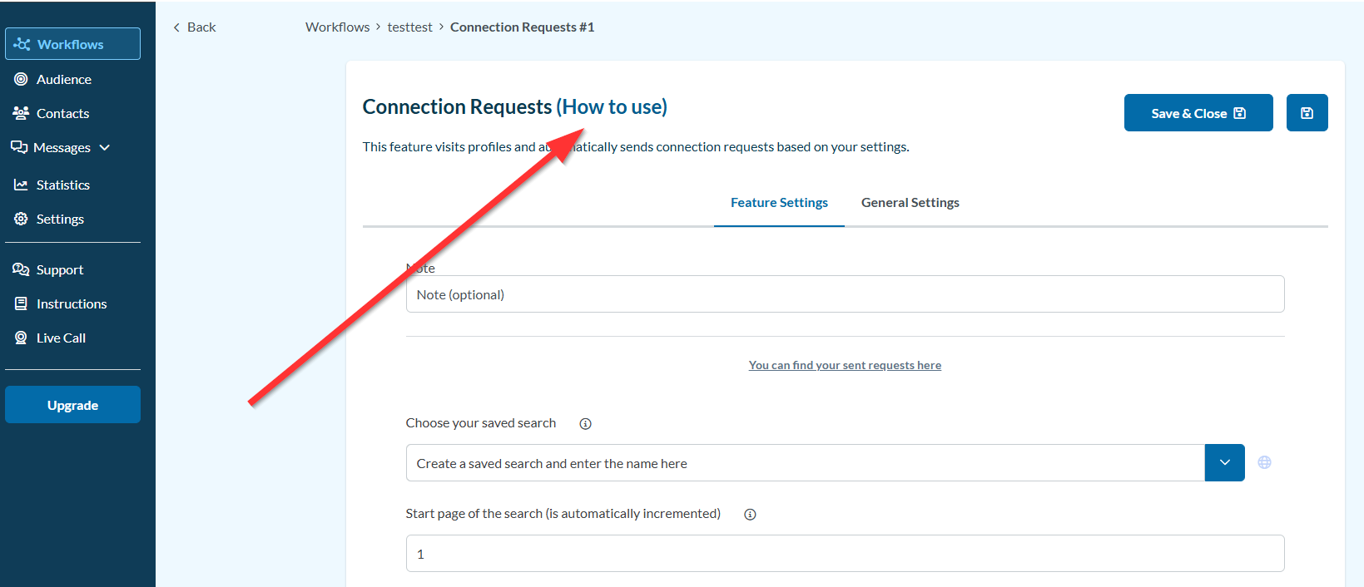Expand the Messages submenu
The image size is (1364, 587).
(x=104, y=147)
